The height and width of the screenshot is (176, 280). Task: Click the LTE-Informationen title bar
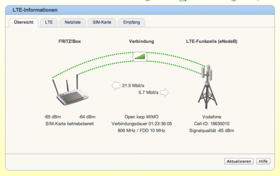[x=140, y=10]
